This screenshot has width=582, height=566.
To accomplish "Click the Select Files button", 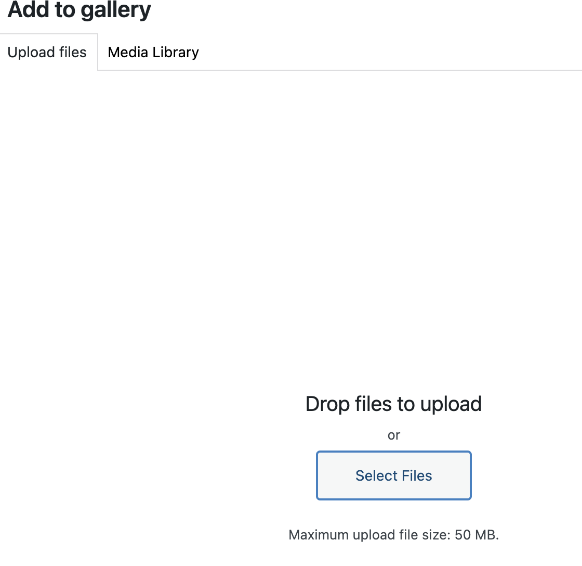I will tap(393, 475).
